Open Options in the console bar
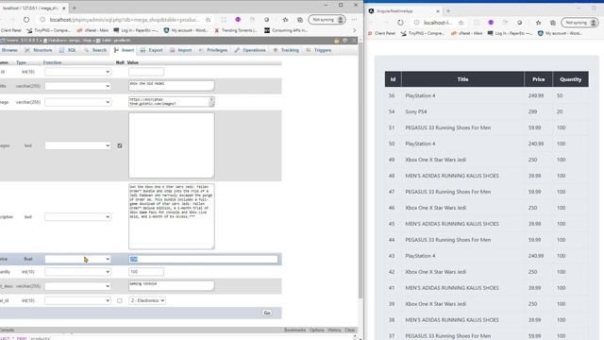 (x=317, y=330)
